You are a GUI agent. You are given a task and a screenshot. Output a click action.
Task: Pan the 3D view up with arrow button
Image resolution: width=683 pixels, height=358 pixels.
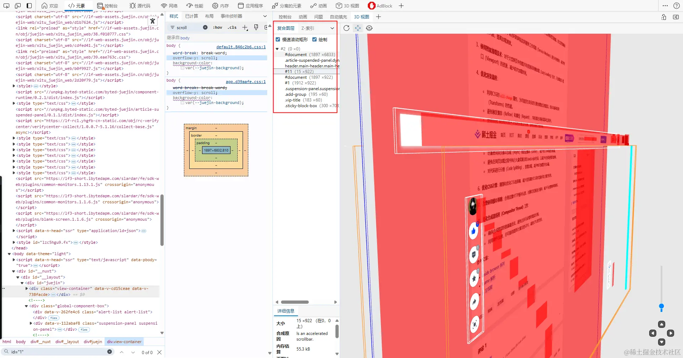[x=662, y=324]
